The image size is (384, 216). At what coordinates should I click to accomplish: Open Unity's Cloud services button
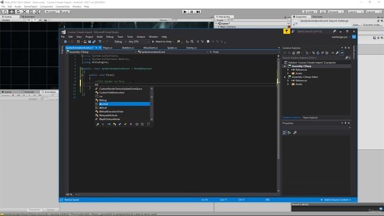pyautogui.click(x=323, y=11)
